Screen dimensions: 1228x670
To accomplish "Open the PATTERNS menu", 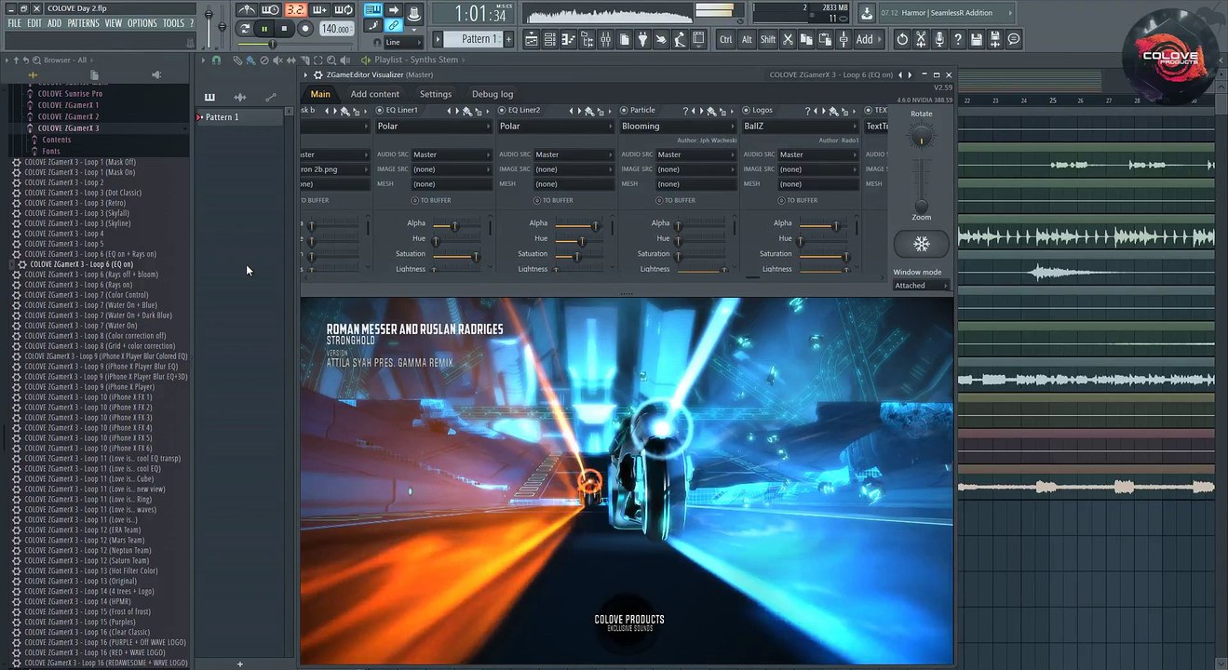I will 83,23.
